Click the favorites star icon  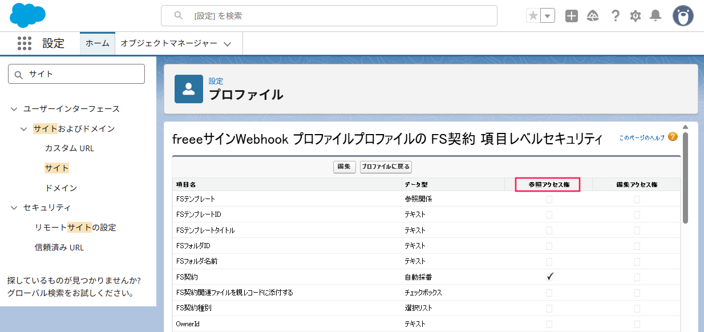tap(533, 16)
